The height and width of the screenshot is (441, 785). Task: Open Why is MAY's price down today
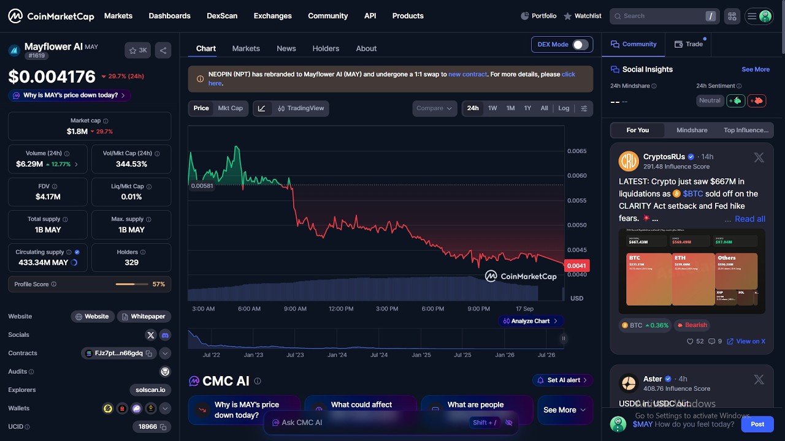tap(69, 96)
